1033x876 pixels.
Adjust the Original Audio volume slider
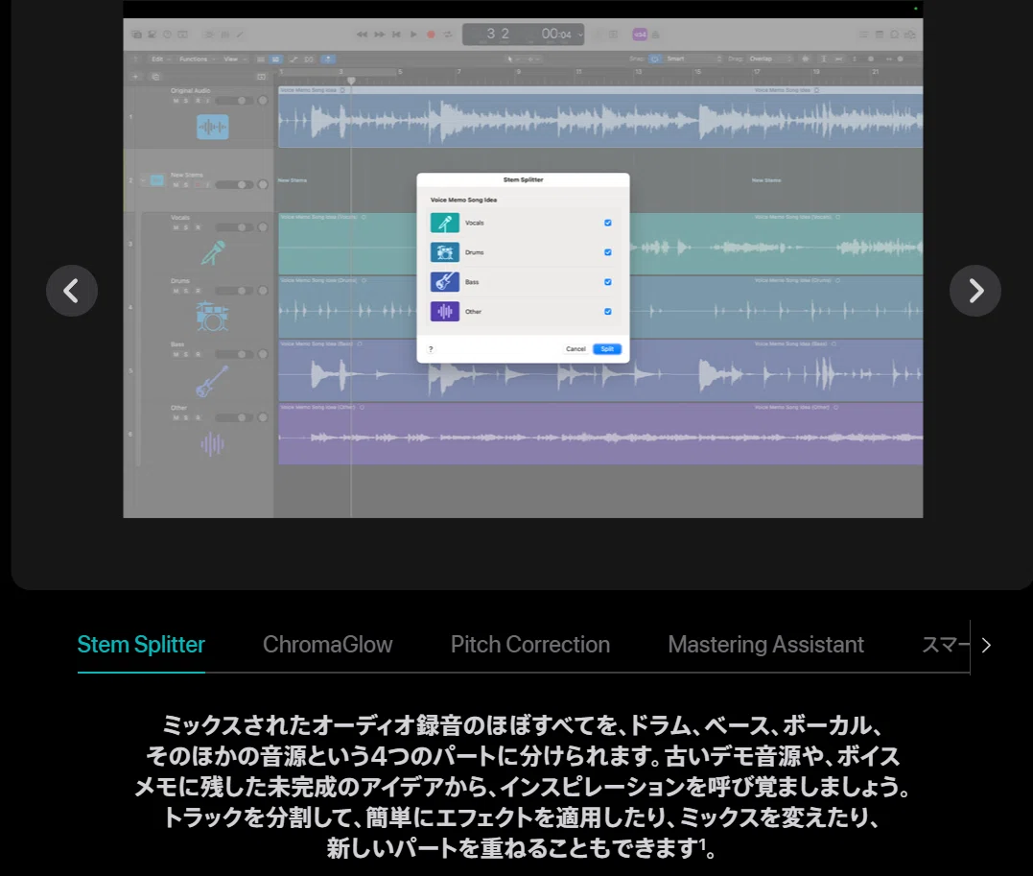[235, 101]
